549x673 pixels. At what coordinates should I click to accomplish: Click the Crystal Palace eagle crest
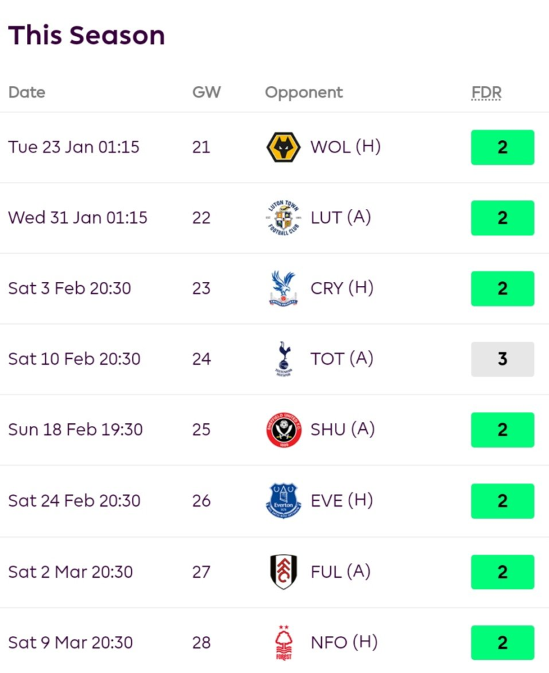click(283, 289)
